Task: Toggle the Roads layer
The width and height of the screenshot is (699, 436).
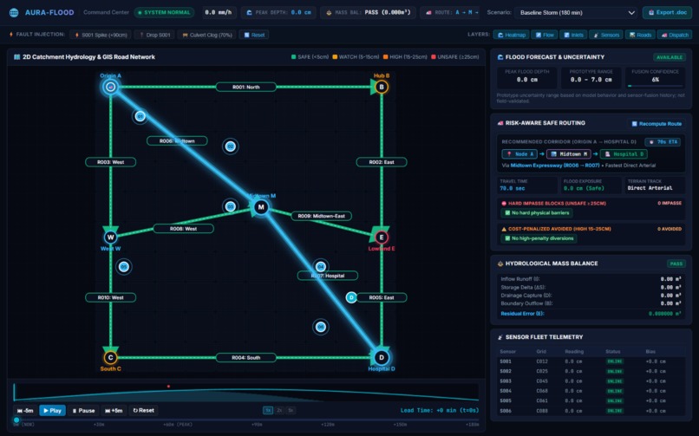Action: pos(640,35)
